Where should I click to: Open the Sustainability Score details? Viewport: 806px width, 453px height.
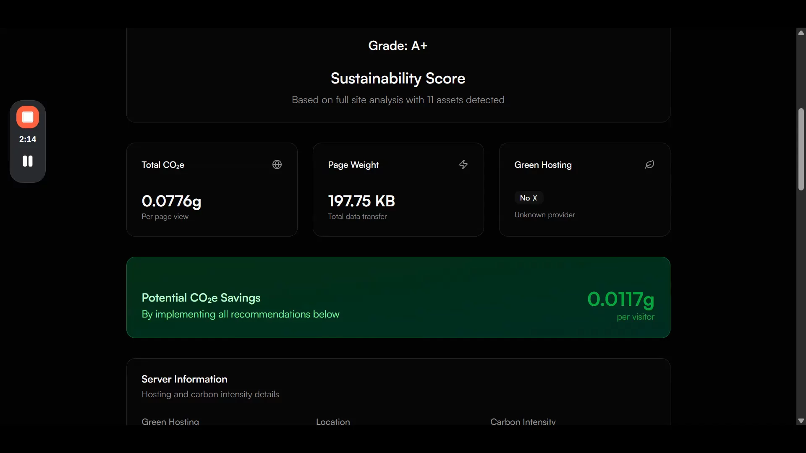tap(398, 78)
